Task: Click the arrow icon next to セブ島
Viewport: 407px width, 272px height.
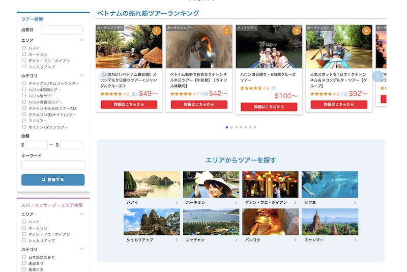Action: tap(355, 203)
